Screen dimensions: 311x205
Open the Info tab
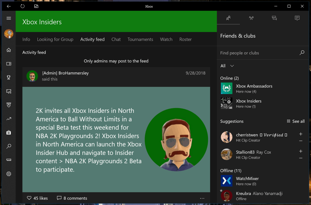pyautogui.click(x=26, y=39)
